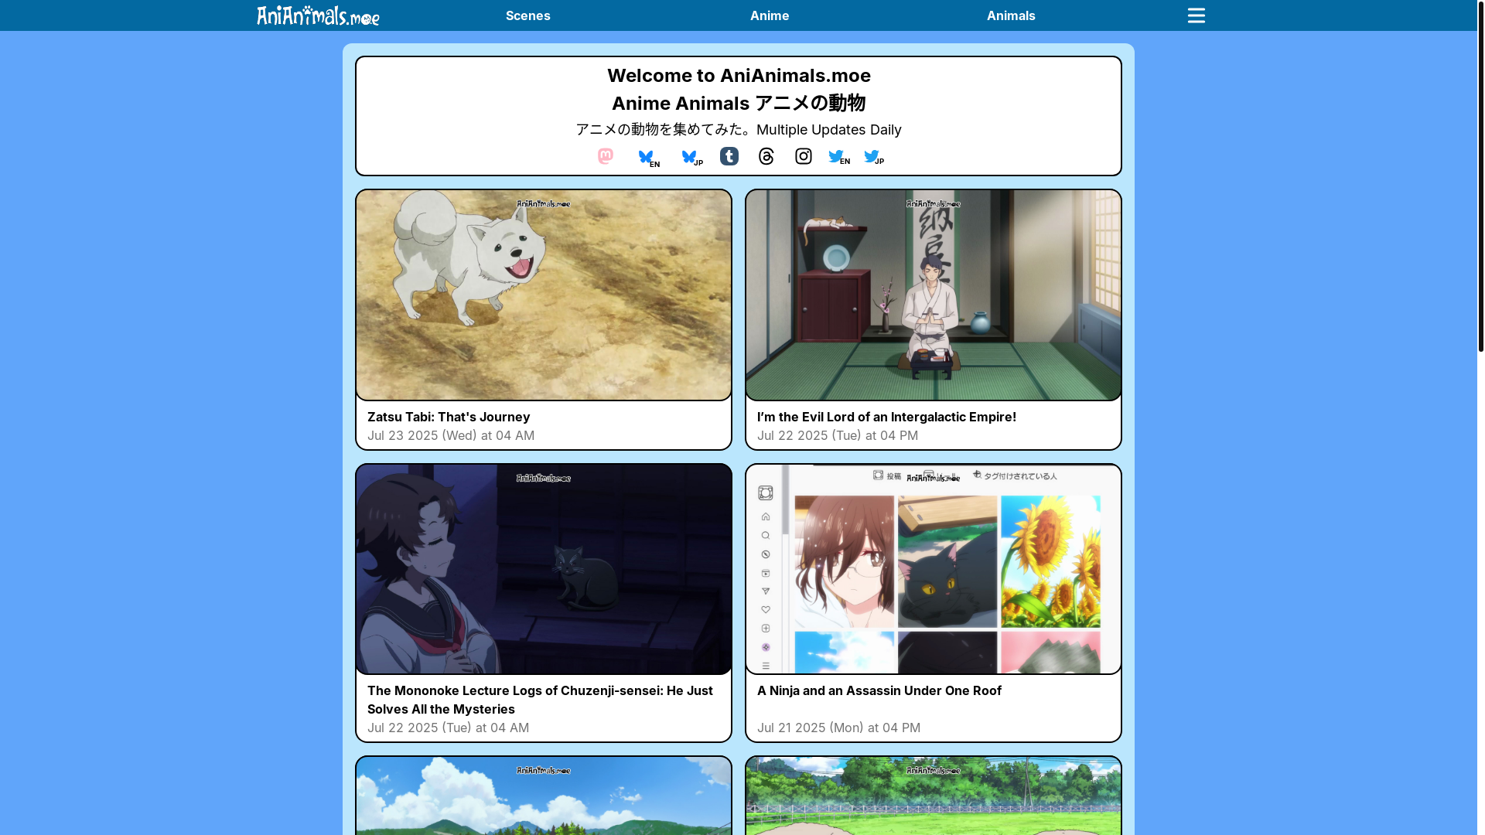The width and height of the screenshot is (1485, 835).
Task: Open the Bluesky JP icon
Action: [692, 158]
